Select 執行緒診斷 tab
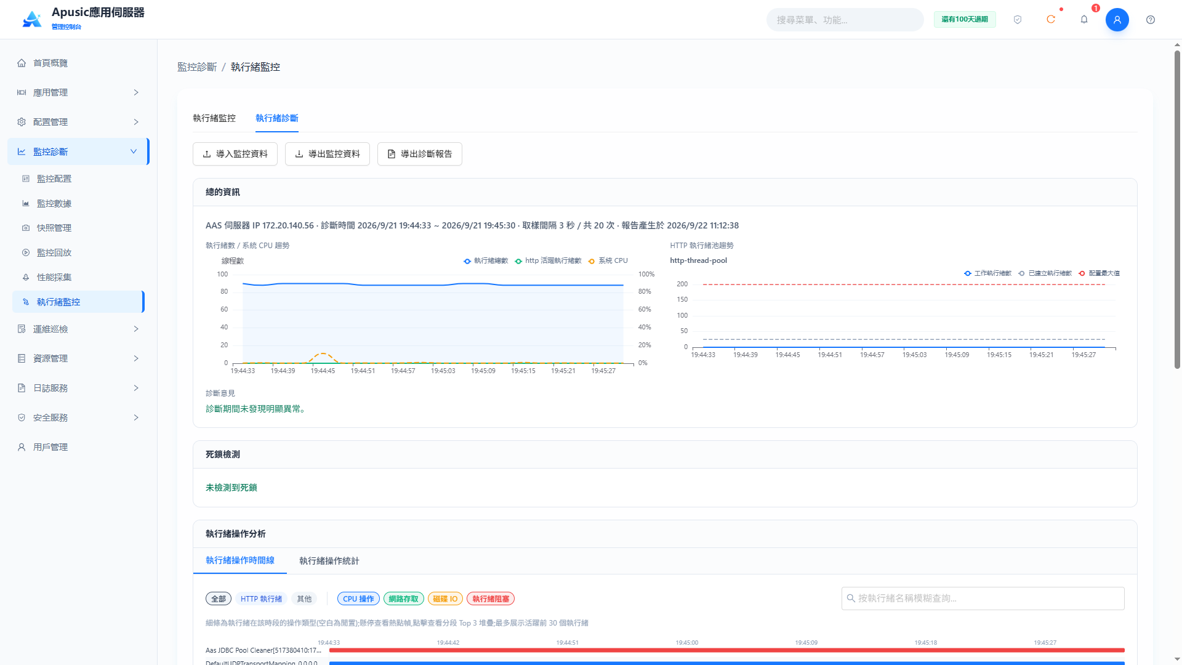Screen dimensions: 1182x665 coord(277,118)
